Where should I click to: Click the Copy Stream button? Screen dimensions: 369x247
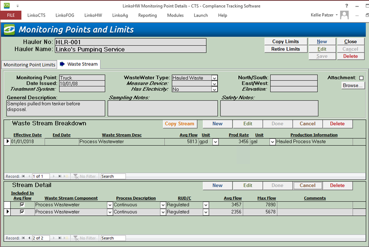(180, 124)
